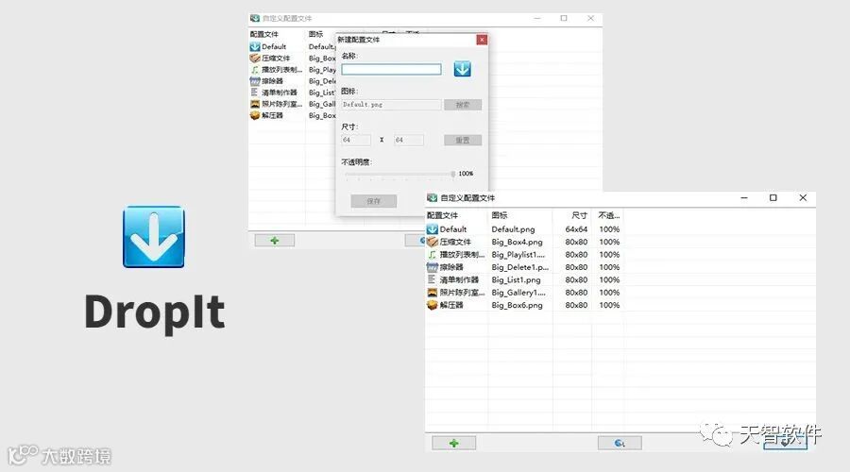Select the '解压器' row name in front window
Image resolution: width=850 pixels, height=472 pixels.
point(451,305)
